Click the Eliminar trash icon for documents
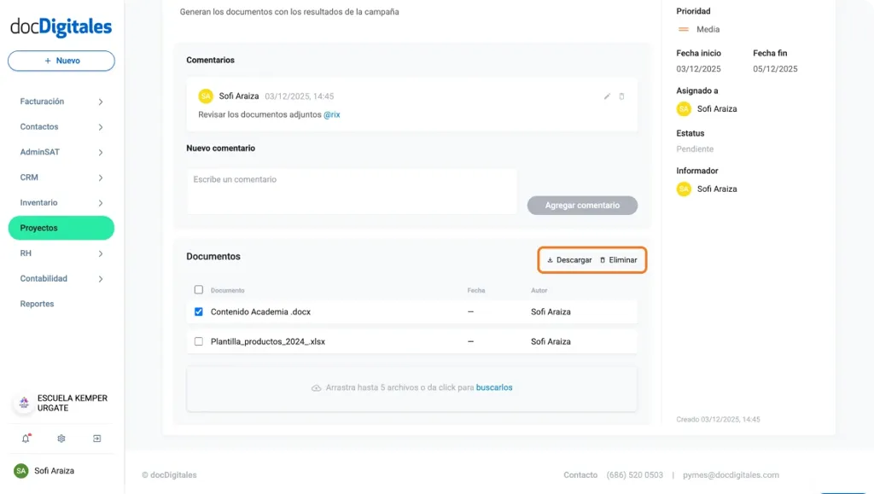Image resolution: width=874 pixels, height=494 pixels. 603,259
